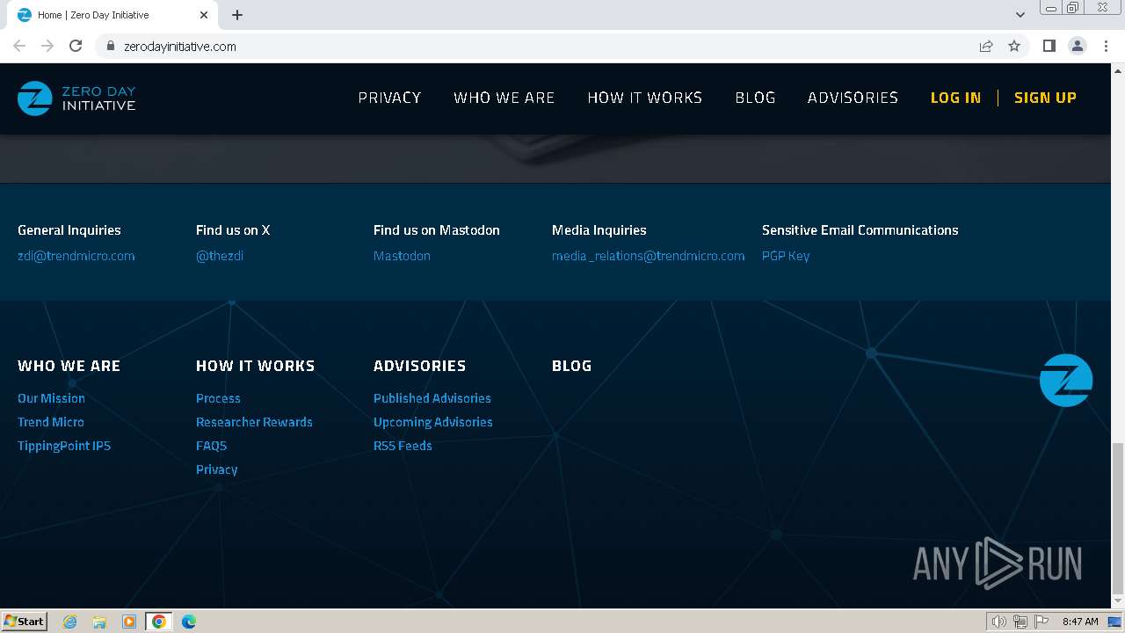
Task: Select Chrome in the taskbar
Action: (x=159, y=622)
